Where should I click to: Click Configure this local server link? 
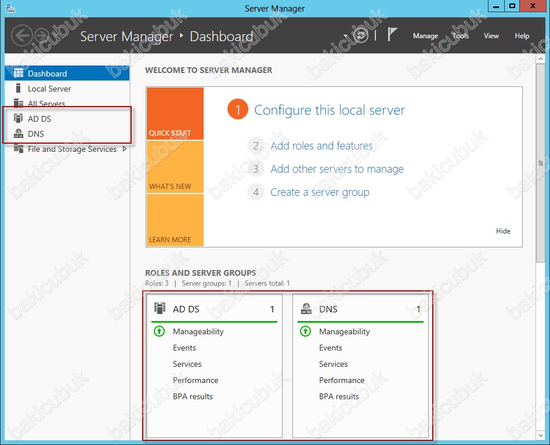330,110
